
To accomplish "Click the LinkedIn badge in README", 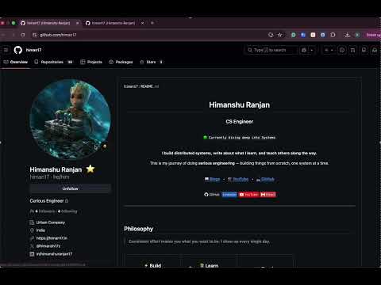I will [x=229, y=195].
